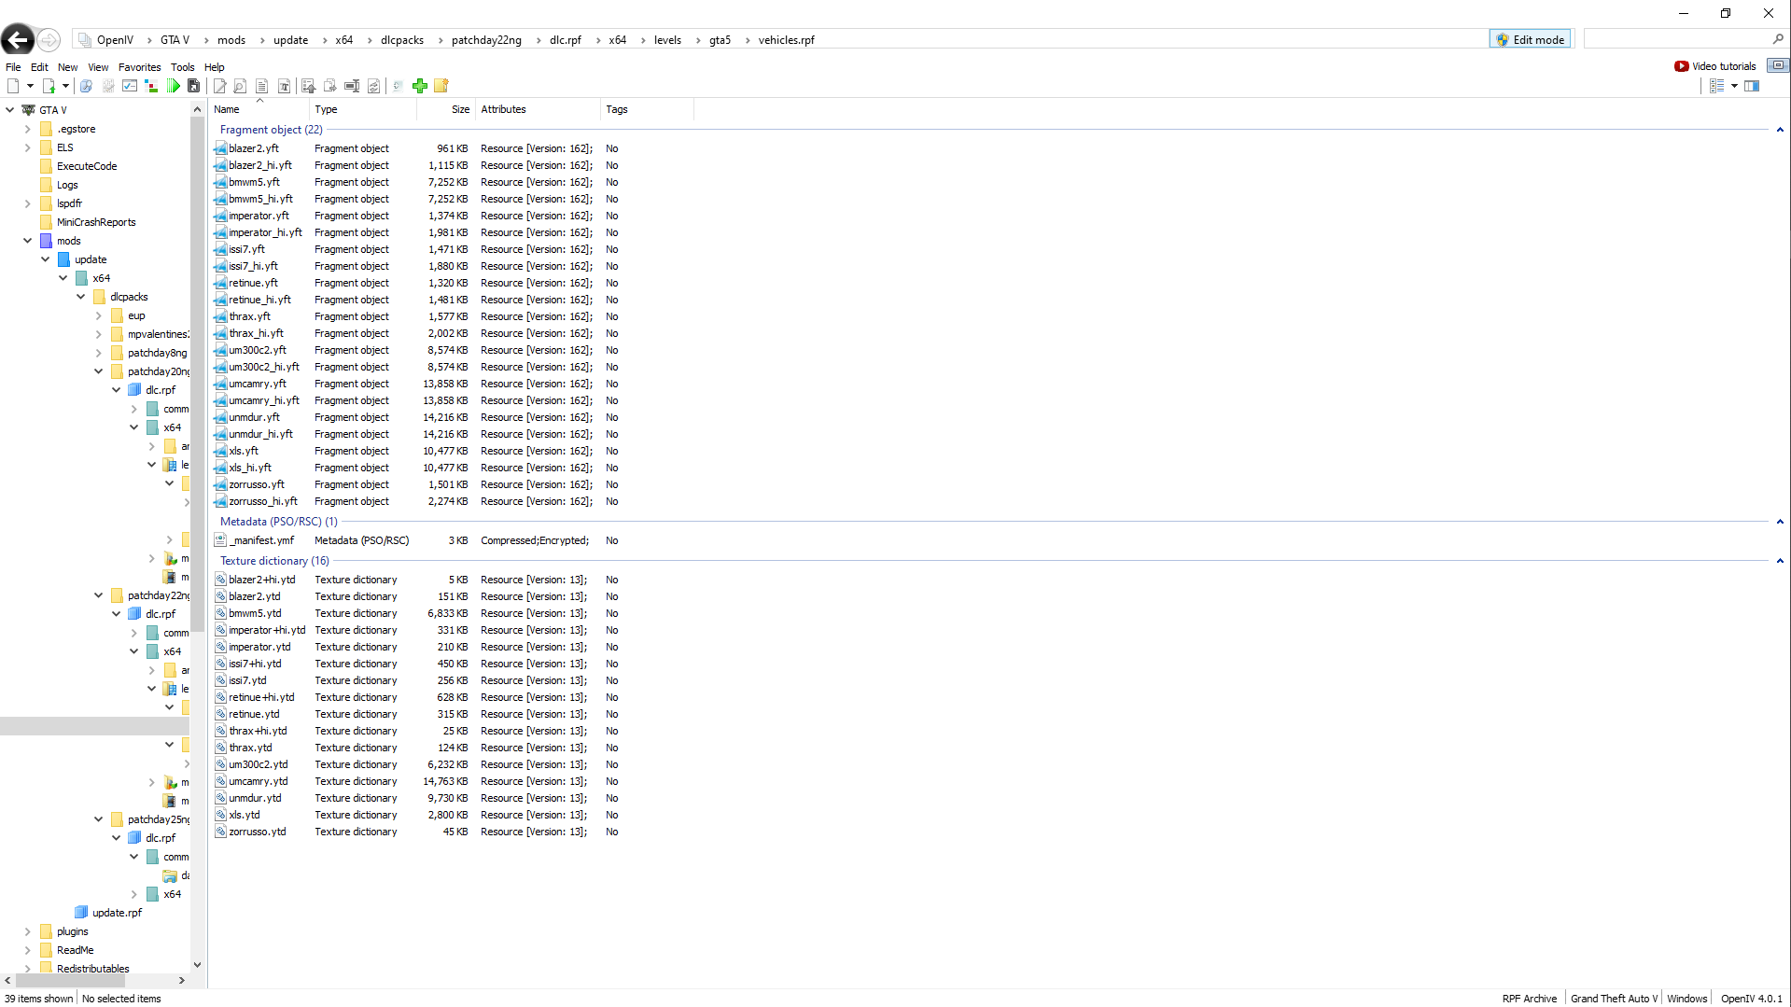Click the Replace file toolbar icon
Image resolution: width=1791 pixels, height=1007 pixels.
tap(373, 86)
